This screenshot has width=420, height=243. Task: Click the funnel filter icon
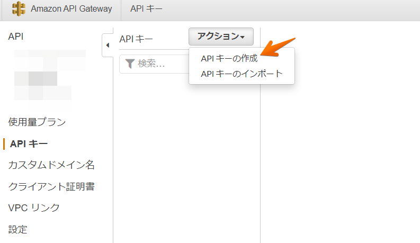pyautogui.click(x=130, y=64)
